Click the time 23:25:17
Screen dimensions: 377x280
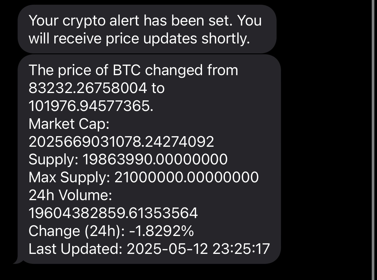pos(241,249)
